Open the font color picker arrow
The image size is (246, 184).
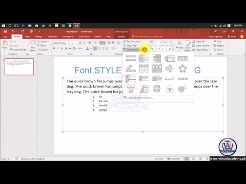[x=90, y=49]
